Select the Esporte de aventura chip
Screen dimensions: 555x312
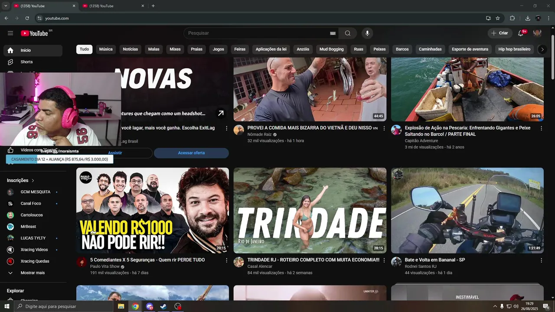(470, 49)
